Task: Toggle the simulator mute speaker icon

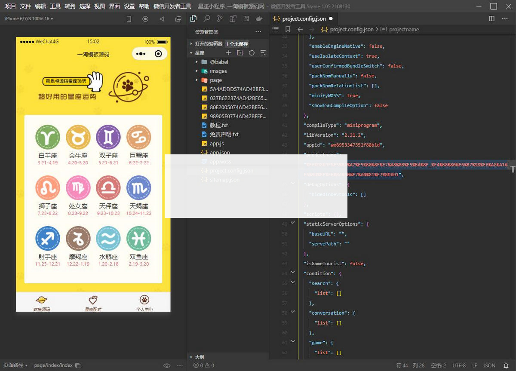Action: point(162,19)
